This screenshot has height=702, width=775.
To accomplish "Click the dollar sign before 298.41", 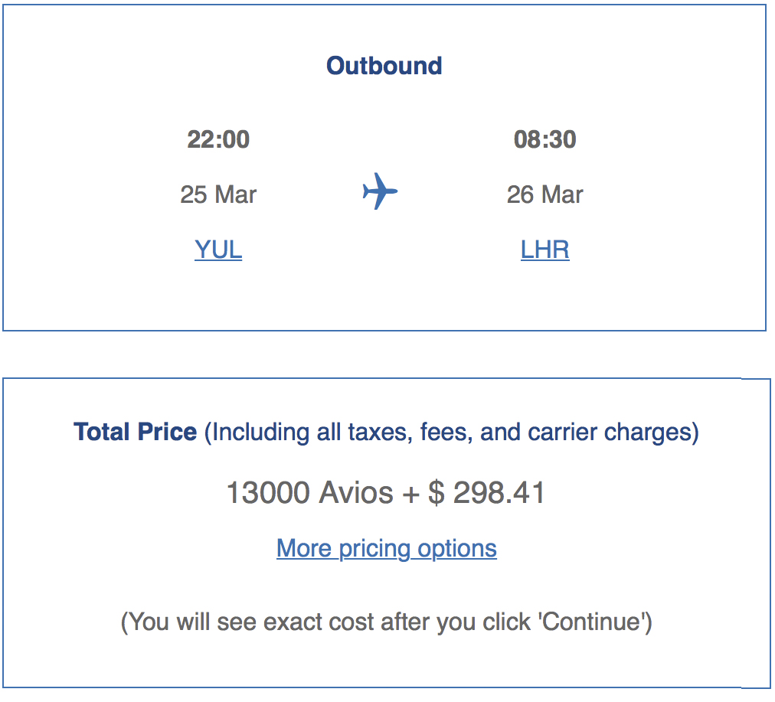I will point(436,493).
